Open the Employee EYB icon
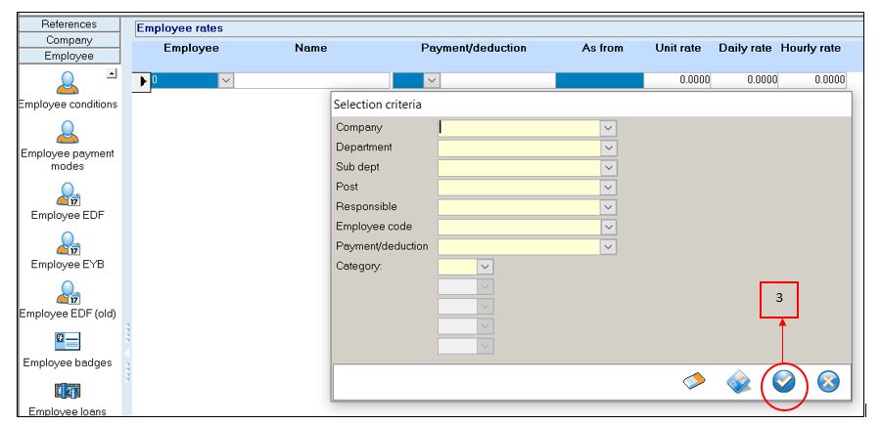Viewport: 881px width, 425px height. (x=68, y=241)
